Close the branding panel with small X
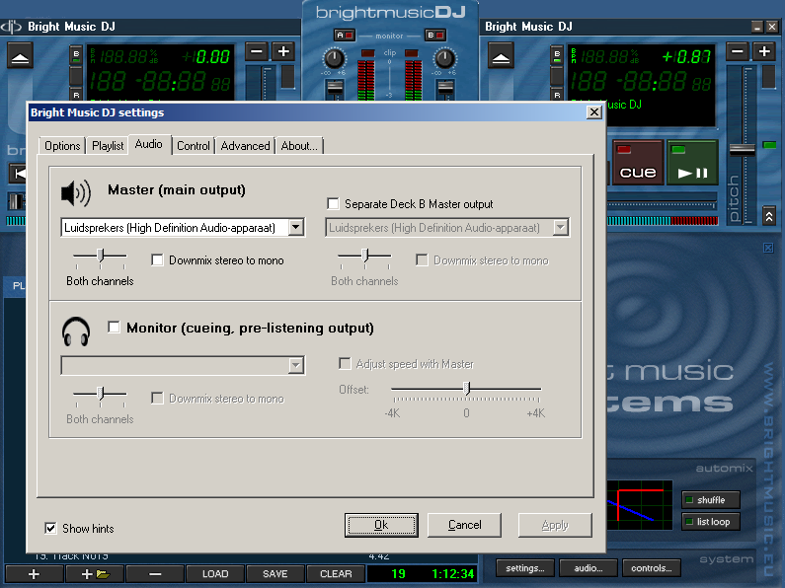 [x=768, y=248]
